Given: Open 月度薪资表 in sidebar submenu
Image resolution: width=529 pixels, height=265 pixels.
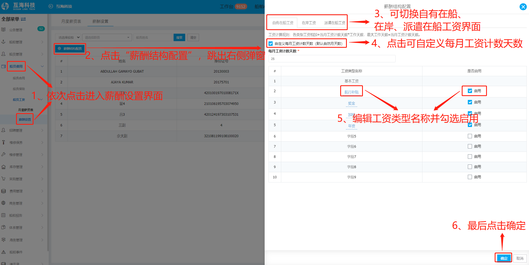Looking at the screenshot, I should pyautogui.click(x=25, y=110).
